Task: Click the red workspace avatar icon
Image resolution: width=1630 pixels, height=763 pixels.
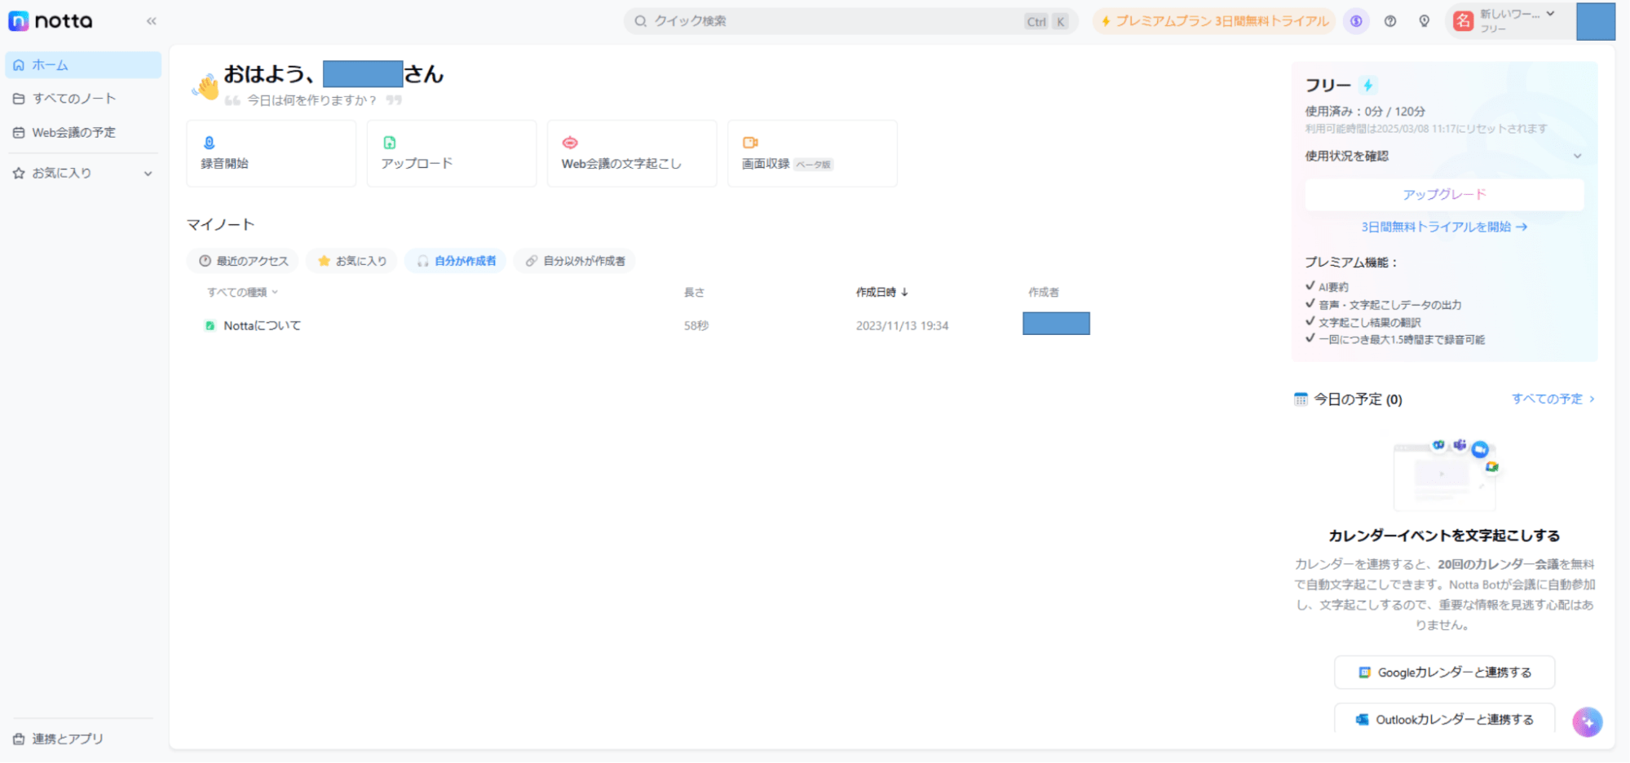Action: 1464,21
